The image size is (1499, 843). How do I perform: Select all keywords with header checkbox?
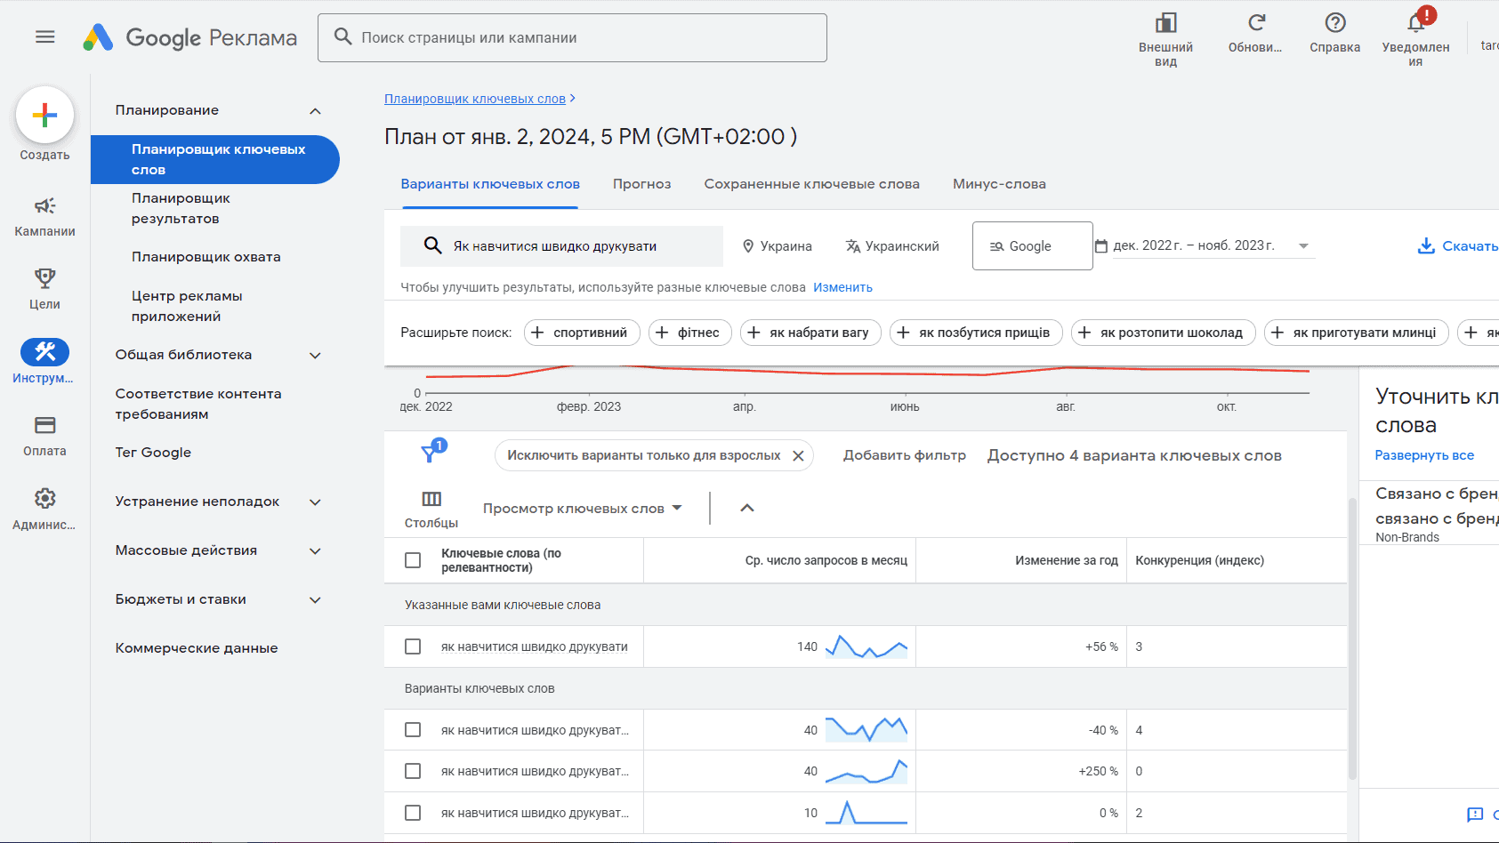(413, 560)
